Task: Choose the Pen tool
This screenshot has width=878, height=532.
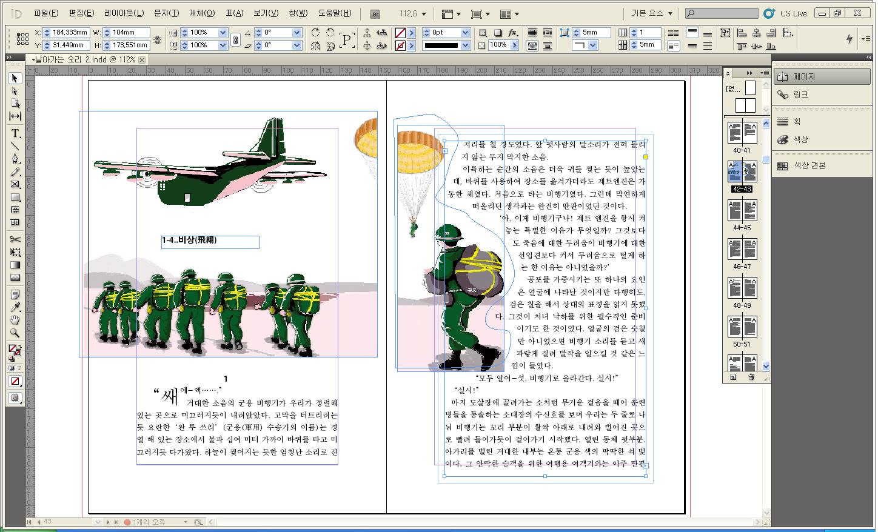Action: pyautogui.click(x=15, y=159)
